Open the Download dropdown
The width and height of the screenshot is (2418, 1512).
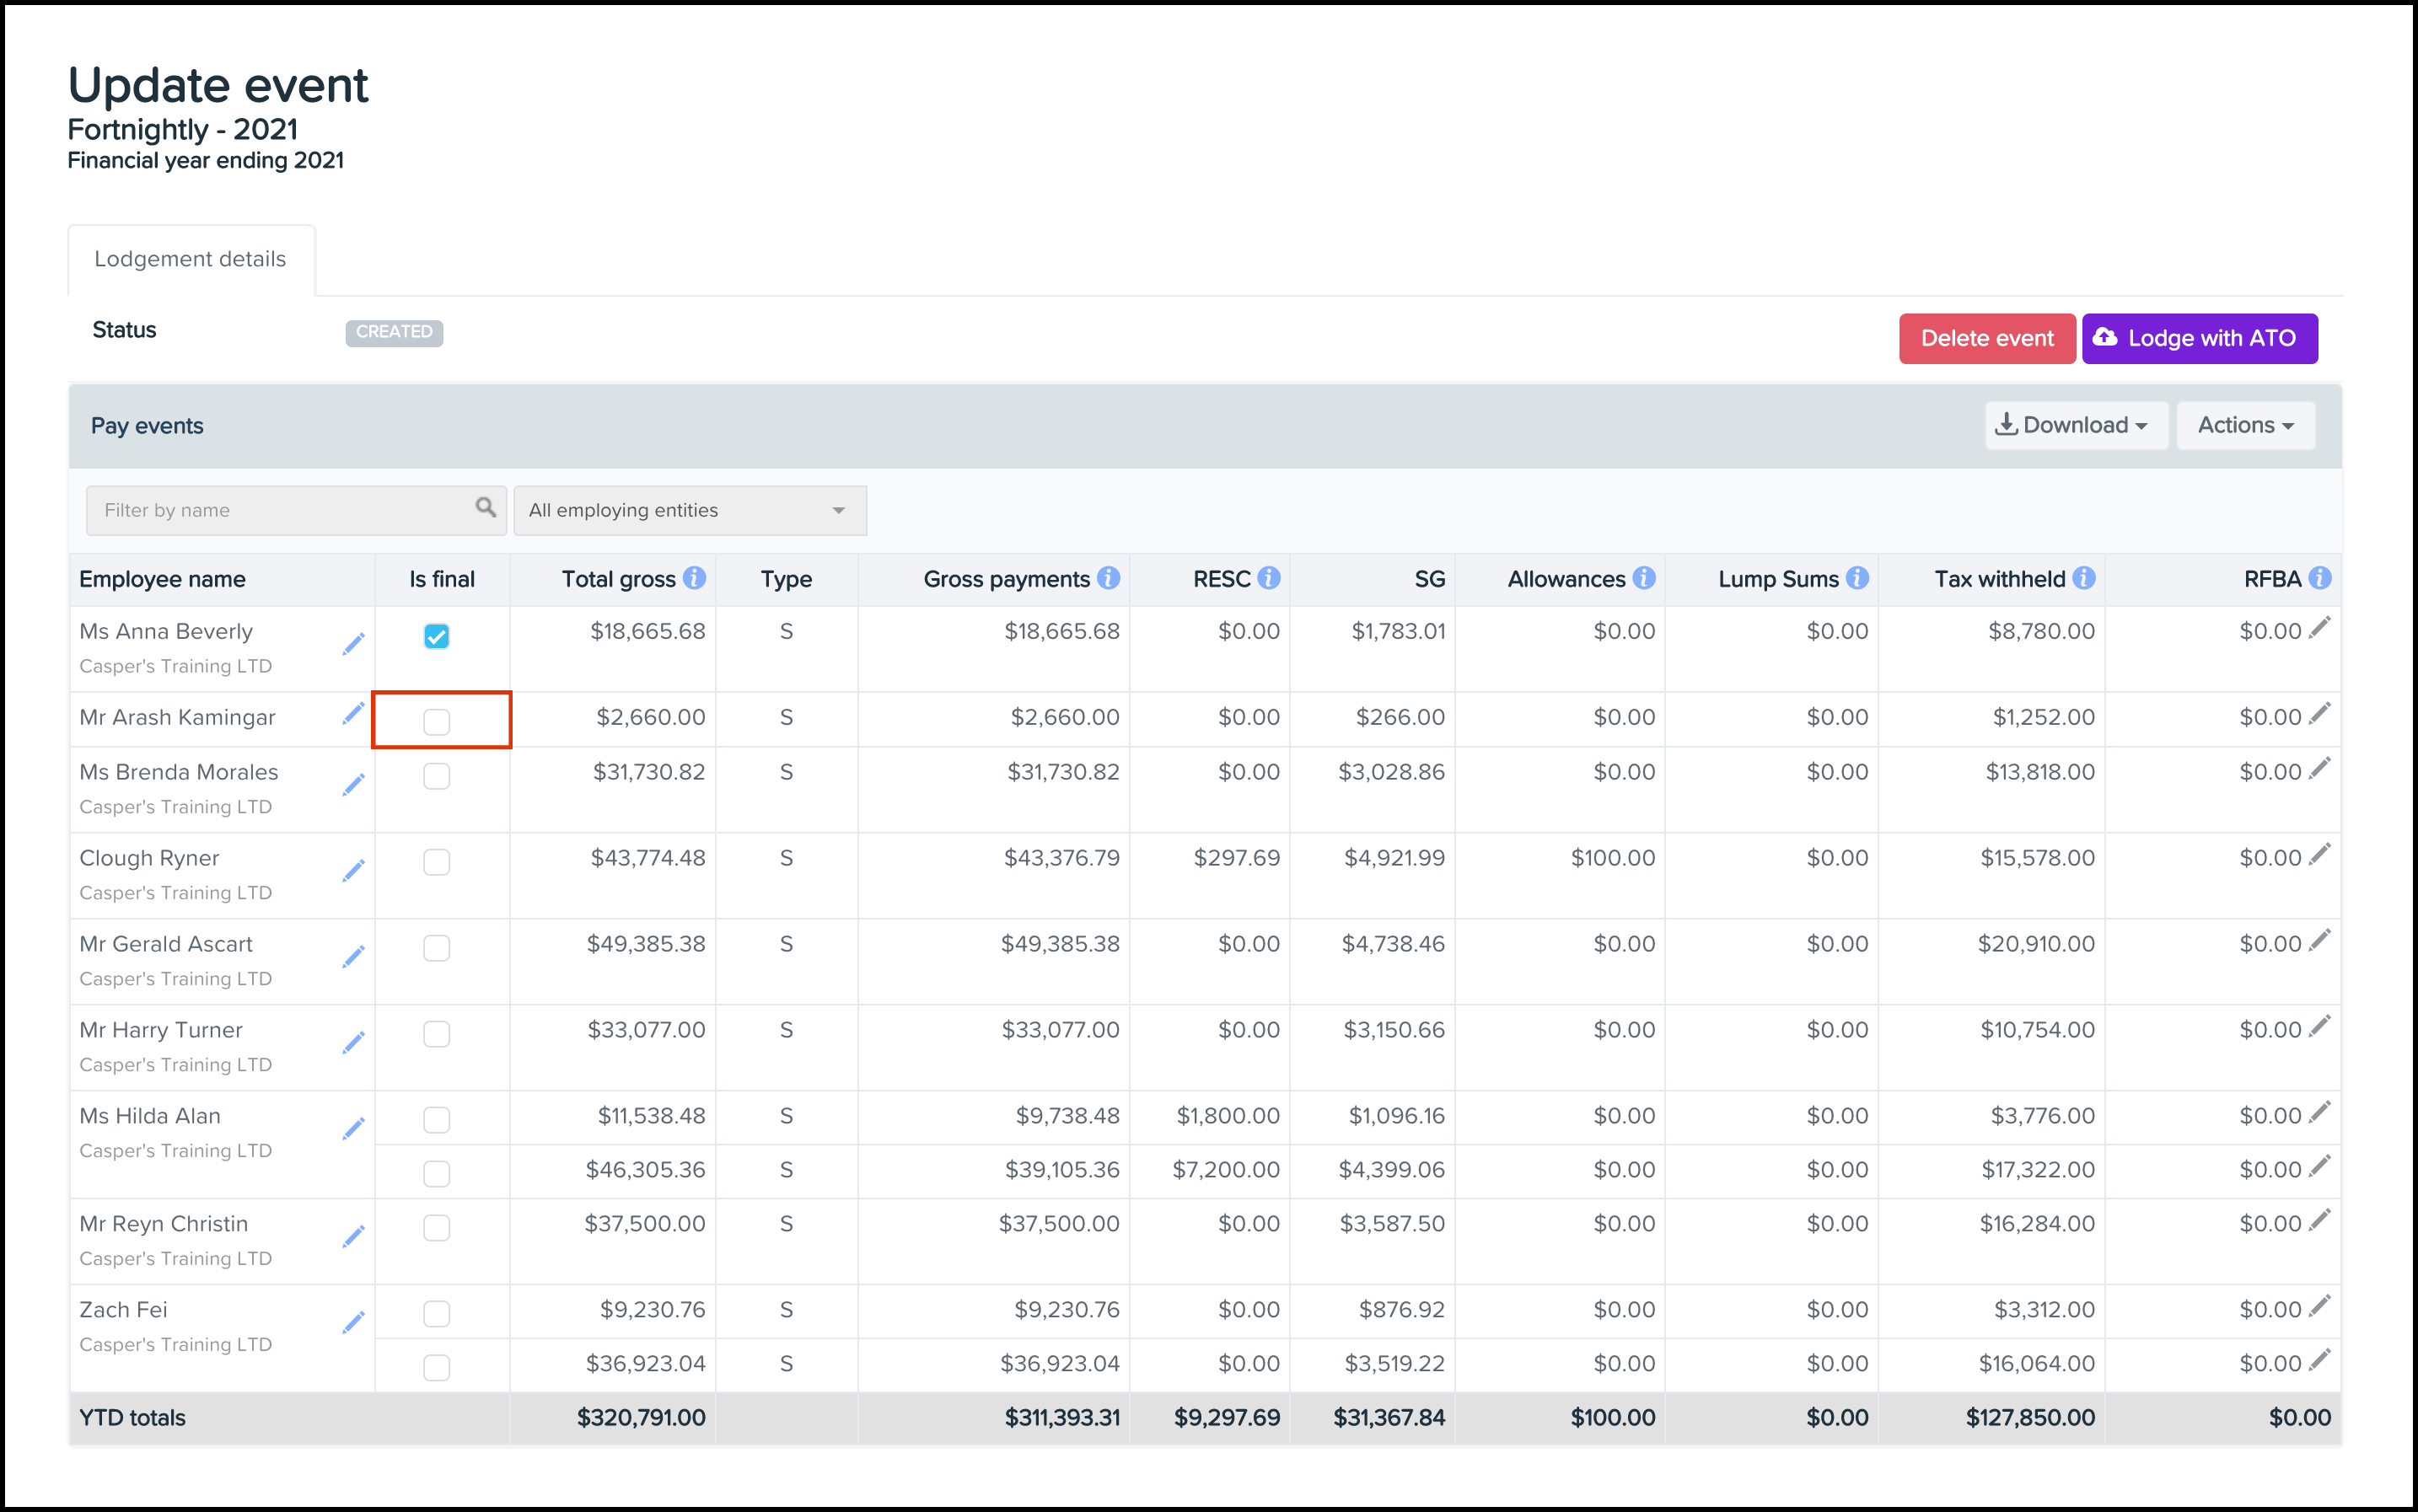click(2075, 425)
